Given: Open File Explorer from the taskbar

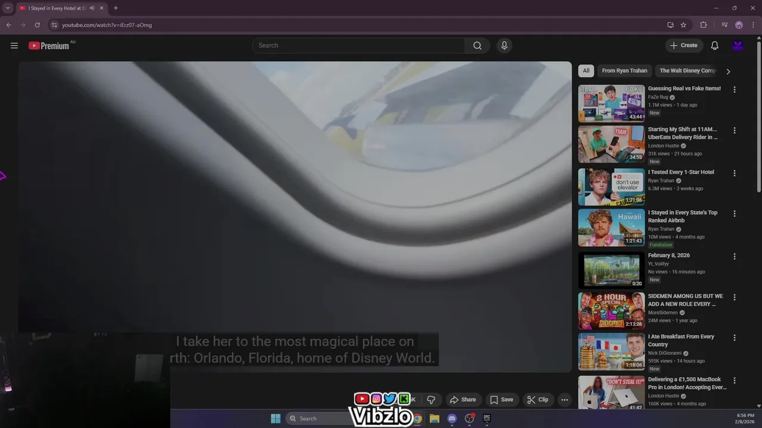Looking at the screenshot, I should coord(435,418).
